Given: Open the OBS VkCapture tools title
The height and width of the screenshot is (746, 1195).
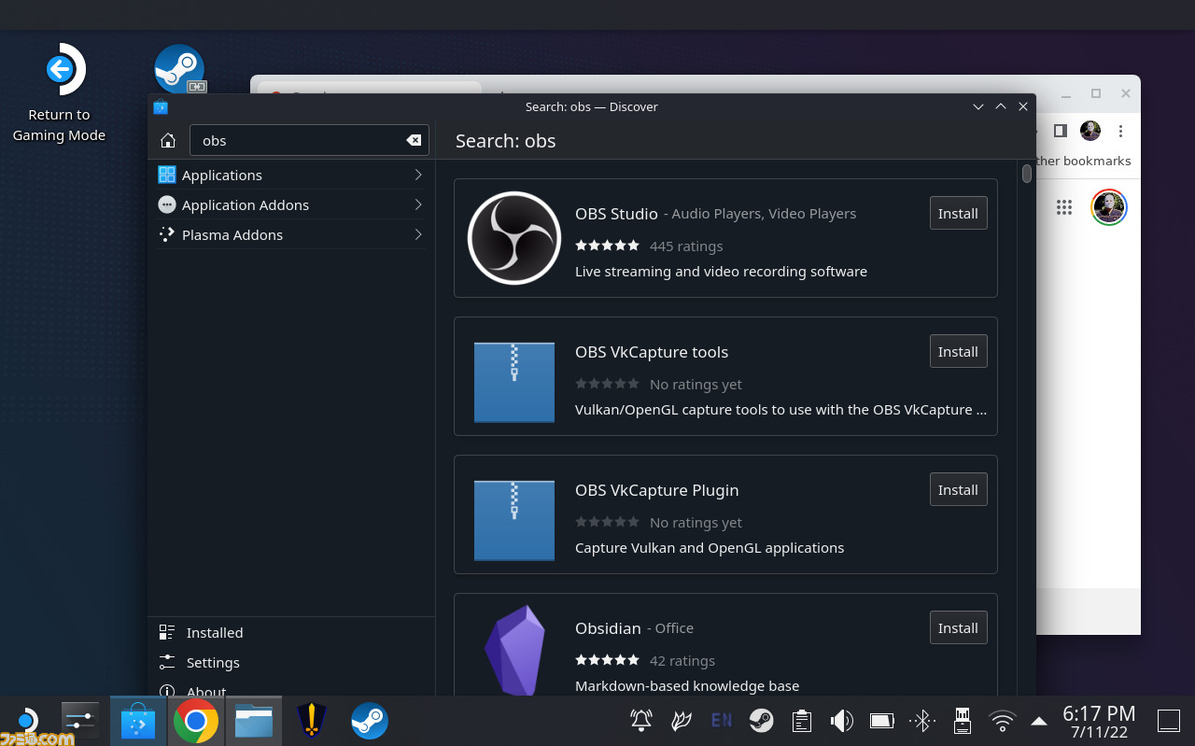Looking at the screenshot, I should coord(652,351).
